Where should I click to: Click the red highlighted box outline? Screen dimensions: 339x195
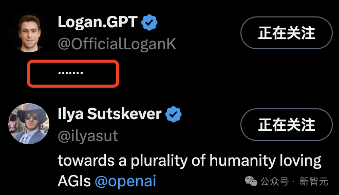pos(73,73)
